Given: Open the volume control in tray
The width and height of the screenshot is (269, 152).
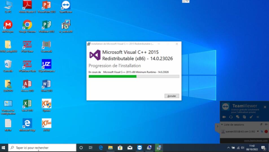Looking at the screenshot, I should coord(242,148).
